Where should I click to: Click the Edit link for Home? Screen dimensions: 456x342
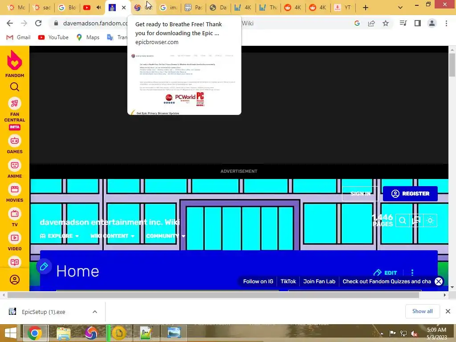click(385, 273)
